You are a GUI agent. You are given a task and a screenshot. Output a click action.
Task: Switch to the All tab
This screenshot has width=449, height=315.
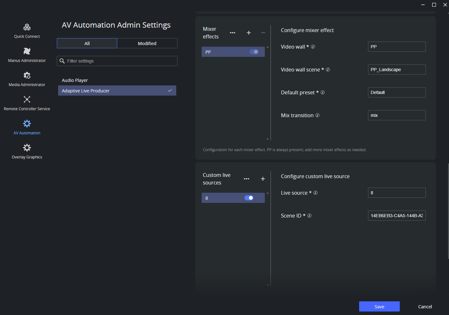pos(87,43)
